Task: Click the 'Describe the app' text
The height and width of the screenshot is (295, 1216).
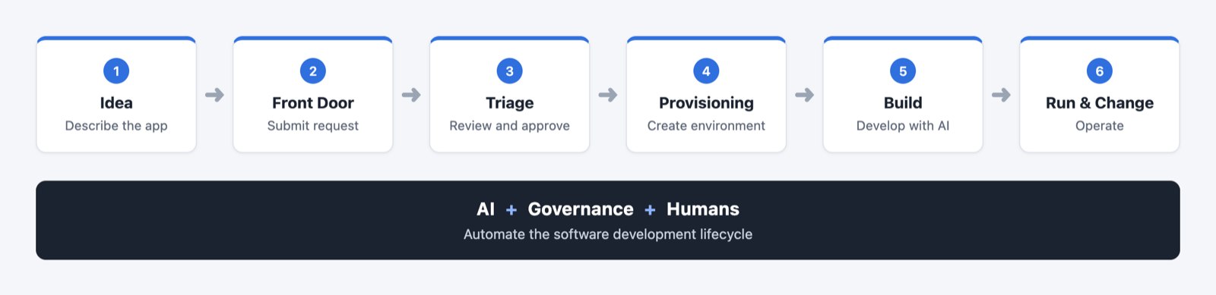Action: (x=116, y=126)
